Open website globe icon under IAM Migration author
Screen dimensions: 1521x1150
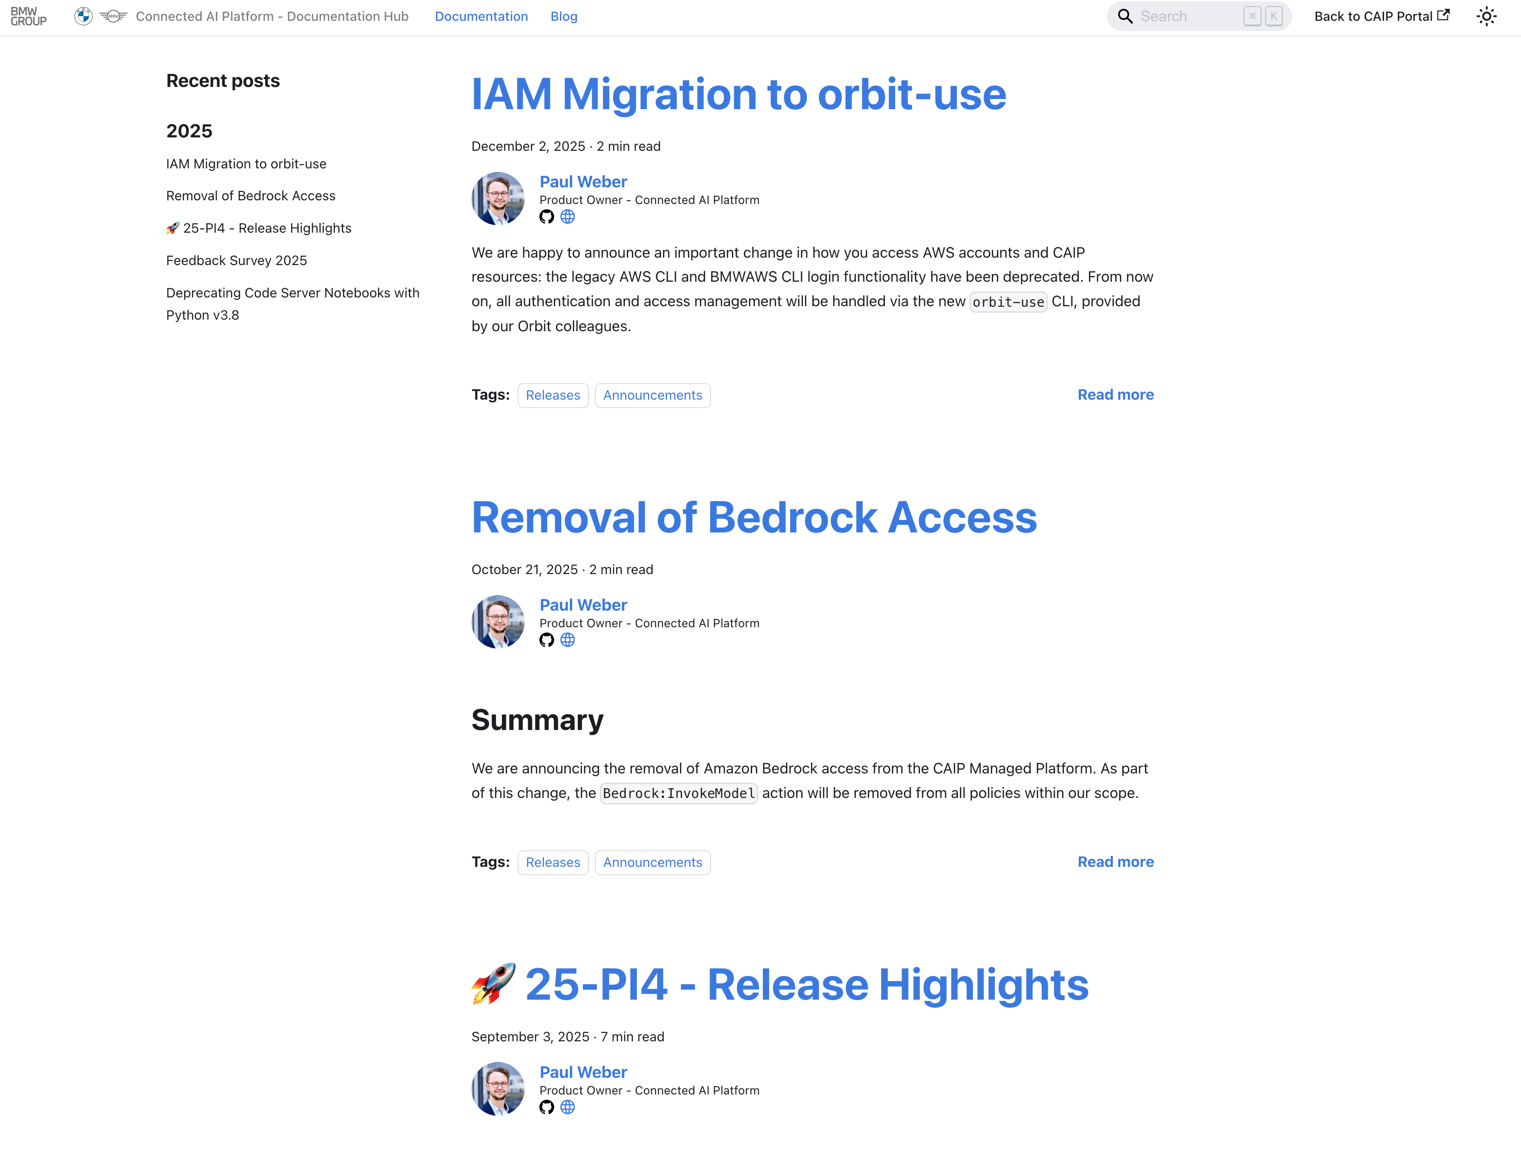[x=567, y=217]
